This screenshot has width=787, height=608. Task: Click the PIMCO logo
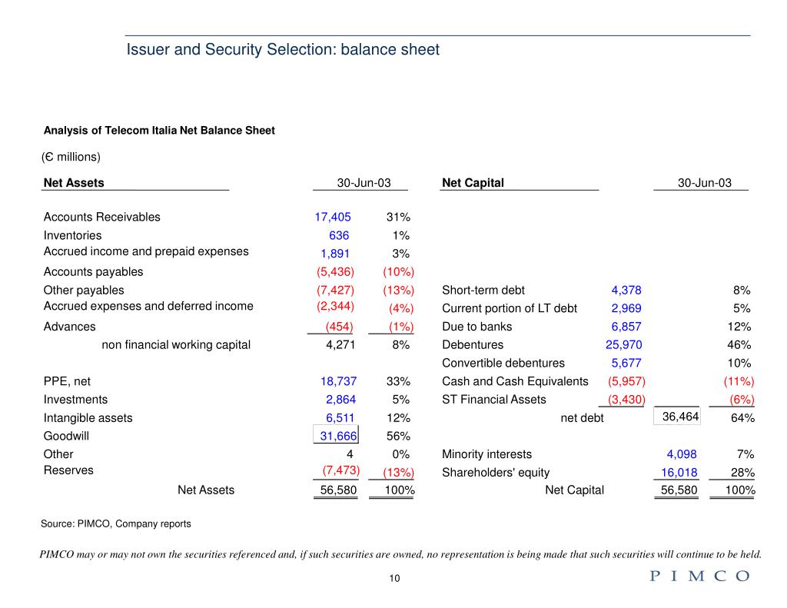[x=699, y=576]
